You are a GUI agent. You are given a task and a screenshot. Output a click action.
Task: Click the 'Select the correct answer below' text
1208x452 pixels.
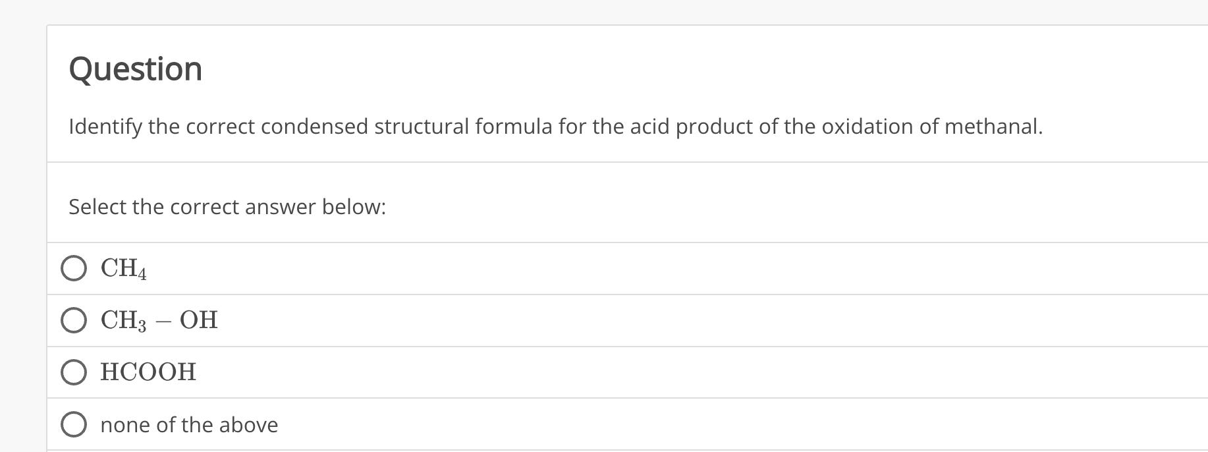[227, 207]
